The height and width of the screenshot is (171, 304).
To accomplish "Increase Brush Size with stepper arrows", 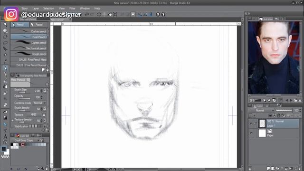I will click(x=41, y=91).
